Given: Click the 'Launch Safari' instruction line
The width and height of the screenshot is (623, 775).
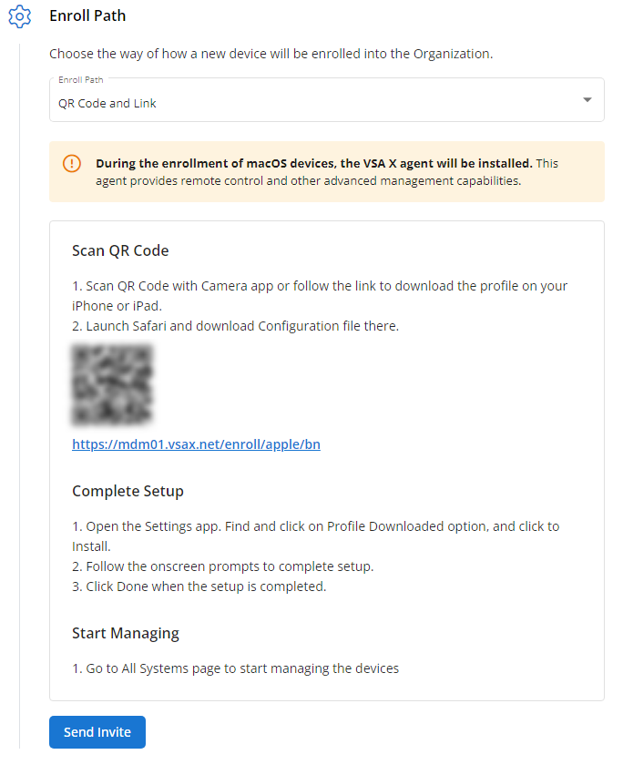Looking at the screenshot, I should tap(235, 326).
